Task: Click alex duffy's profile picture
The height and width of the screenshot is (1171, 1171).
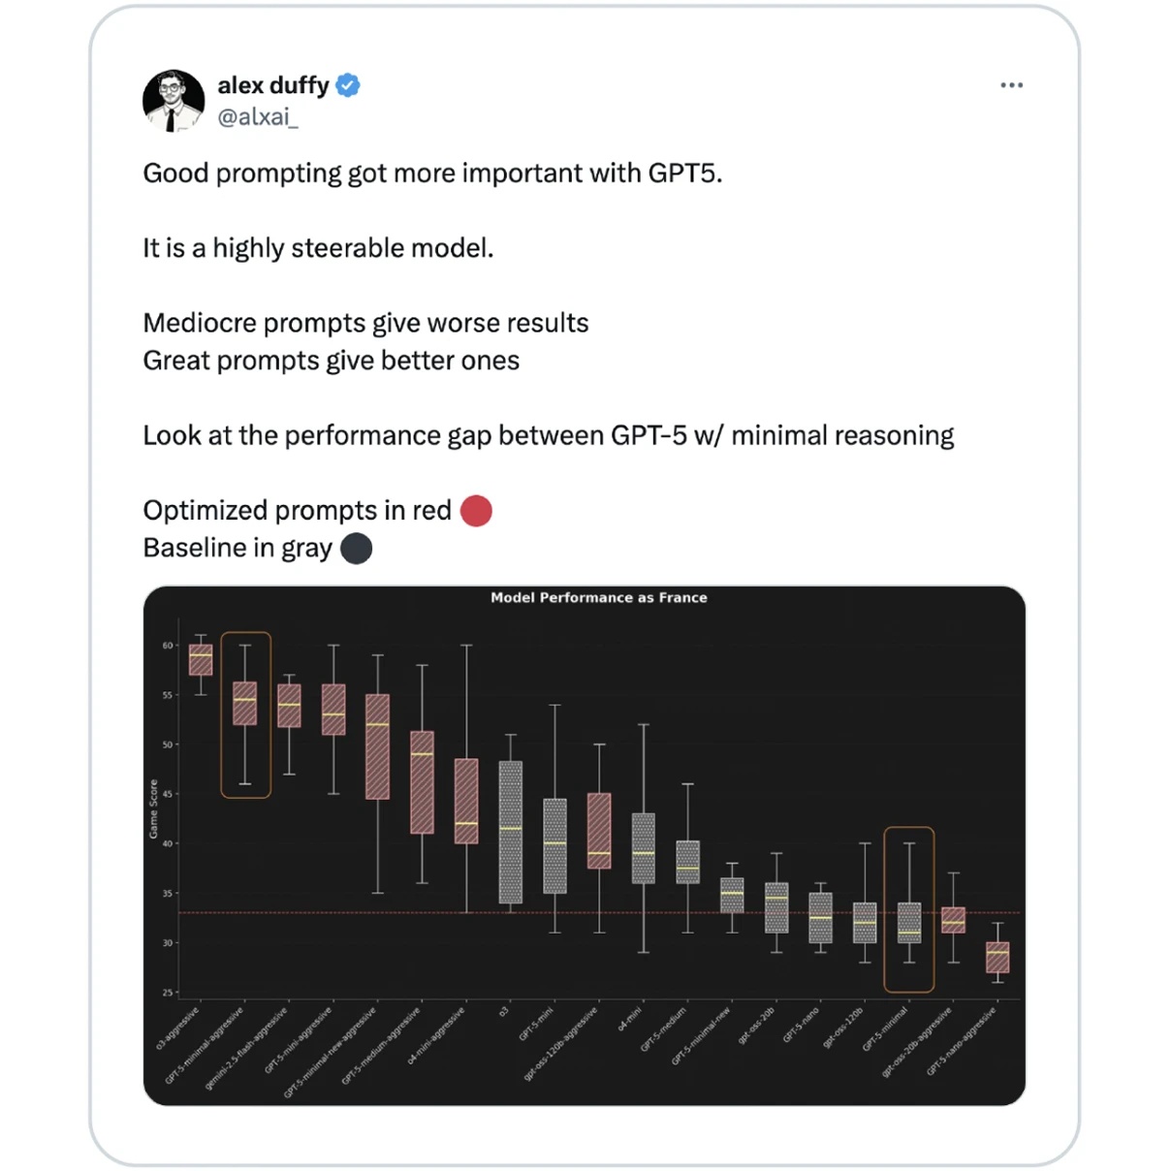Action: [174, 101]
